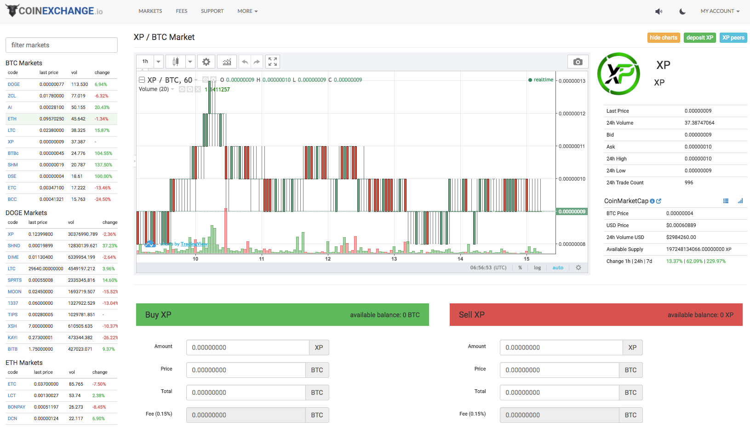Open settings gear of XP / BTC series
The height and width of the screenshot is (427, 750).
(x=213, y=80)
